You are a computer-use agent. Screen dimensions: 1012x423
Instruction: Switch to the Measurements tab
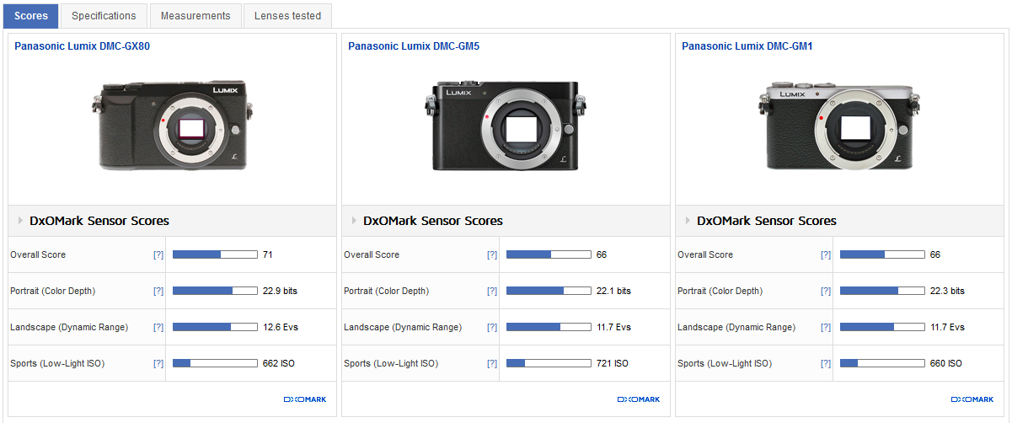pyautogui.click(x=195, y=16)
